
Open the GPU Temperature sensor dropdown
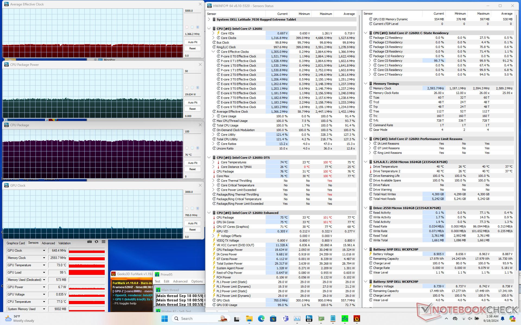[x=44, y=265]
